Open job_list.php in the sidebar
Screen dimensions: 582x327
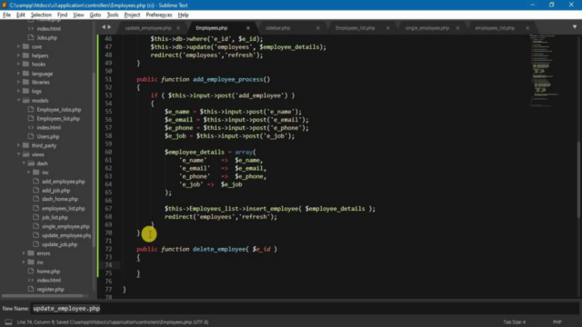click(55, 217)
